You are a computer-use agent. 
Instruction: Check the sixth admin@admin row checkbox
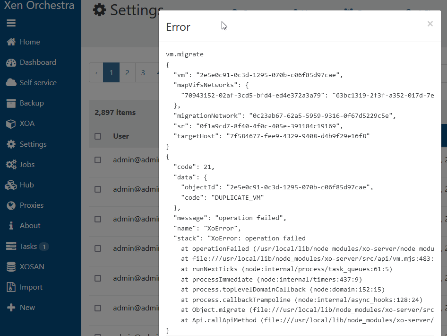tap(98, 308)
